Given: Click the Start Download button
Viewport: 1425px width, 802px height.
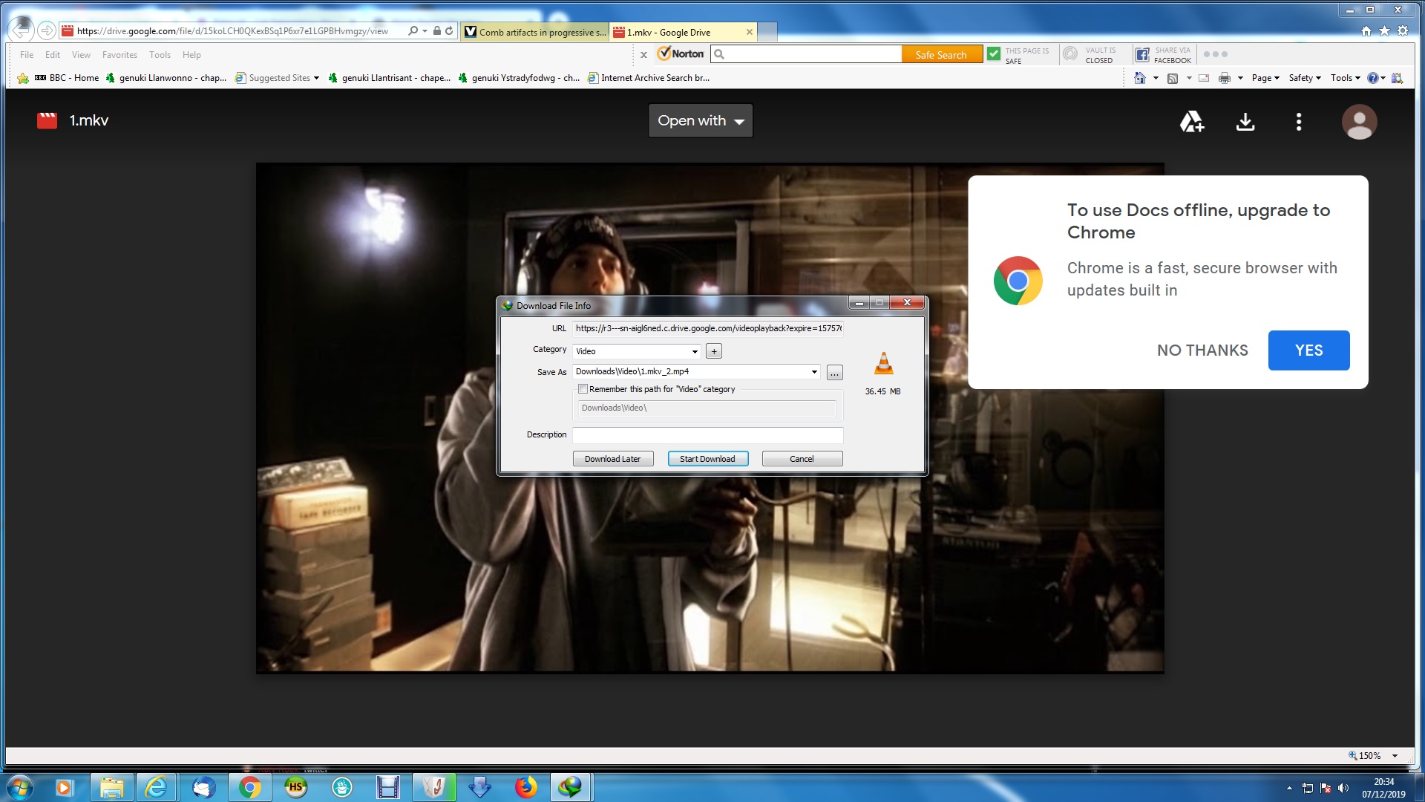Looking at the screenshot, I should (707, 459).
